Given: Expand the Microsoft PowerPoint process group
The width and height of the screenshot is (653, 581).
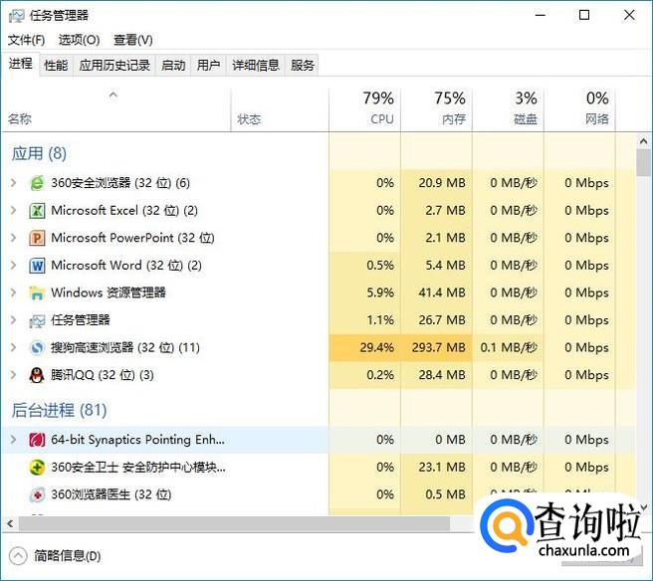Looking at the screenshot, I should [13, 238].
